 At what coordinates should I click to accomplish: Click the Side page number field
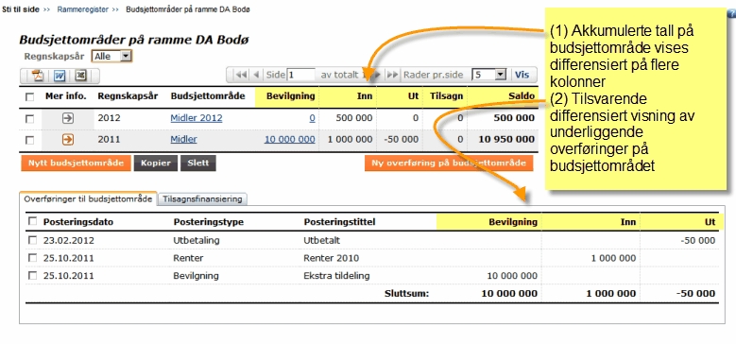click(x=300, y=75)
